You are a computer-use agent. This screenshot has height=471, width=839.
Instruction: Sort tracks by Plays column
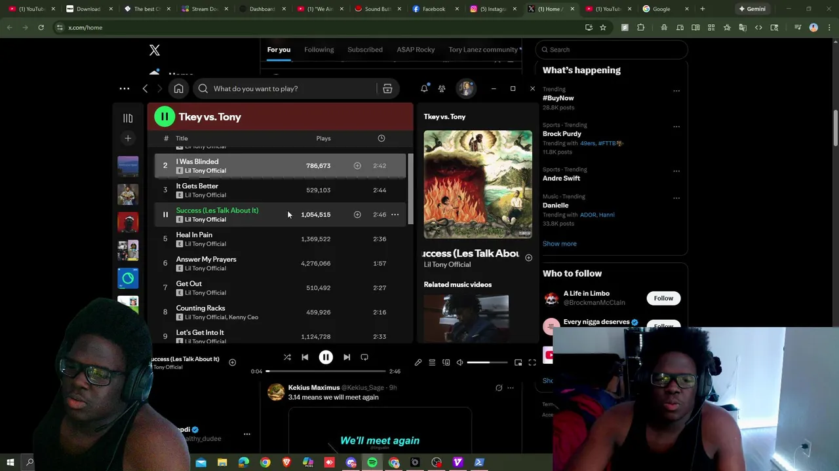pos(323,138)
